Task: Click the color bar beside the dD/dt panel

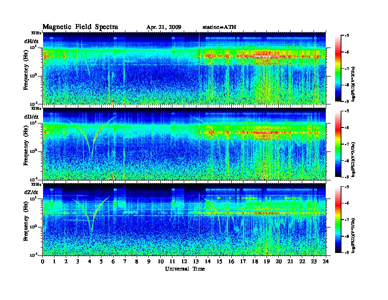Action: (338, 144)
